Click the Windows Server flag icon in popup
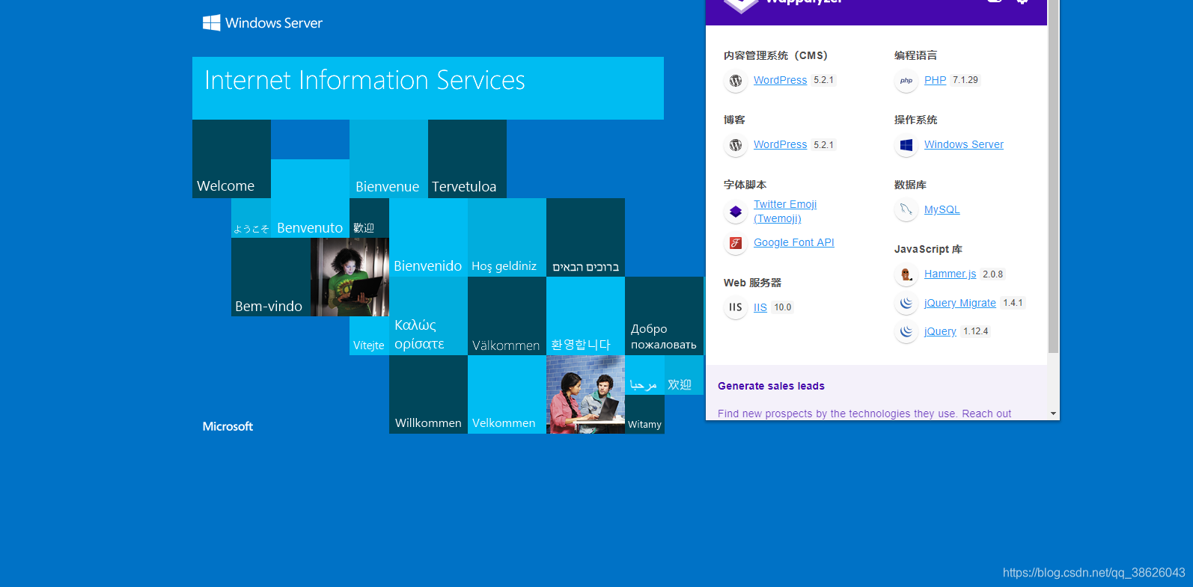The image size is (1193, 587). (x=906, y=145)
